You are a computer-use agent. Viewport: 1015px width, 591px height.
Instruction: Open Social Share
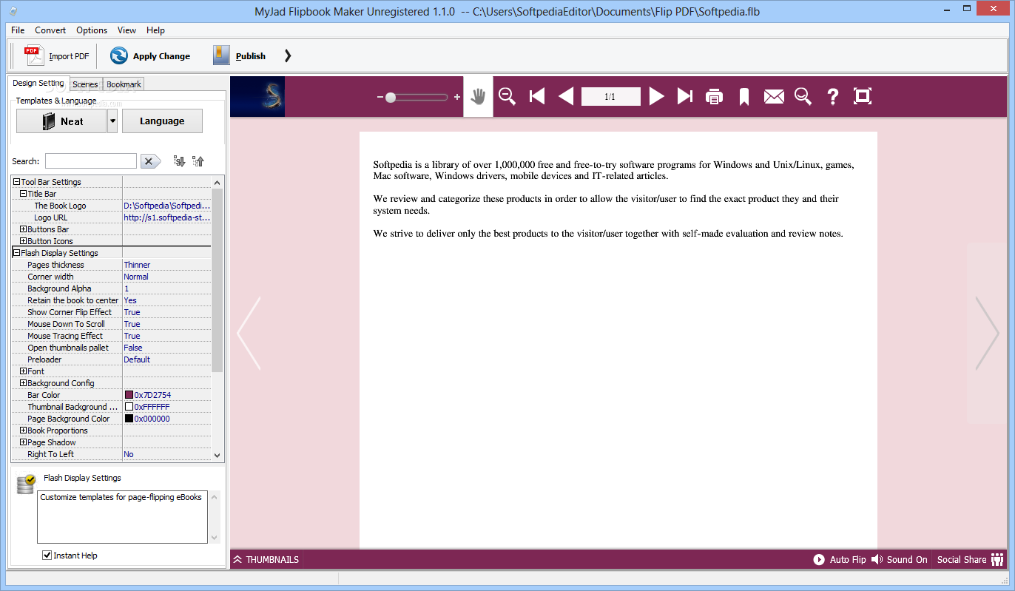(970, 560)
